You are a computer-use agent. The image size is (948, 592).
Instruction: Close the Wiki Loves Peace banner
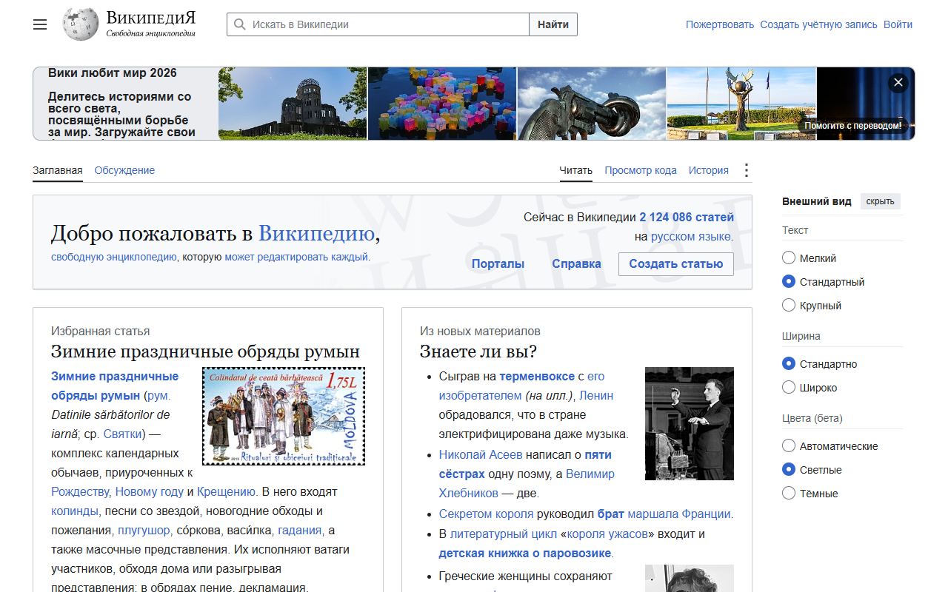898,83
